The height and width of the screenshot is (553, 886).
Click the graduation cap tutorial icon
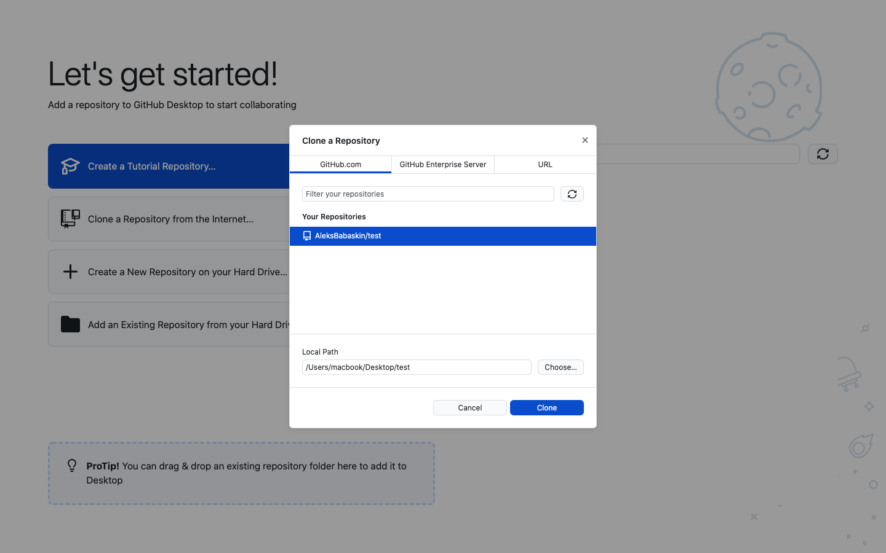pyautogui.click(x=70, y=166)
